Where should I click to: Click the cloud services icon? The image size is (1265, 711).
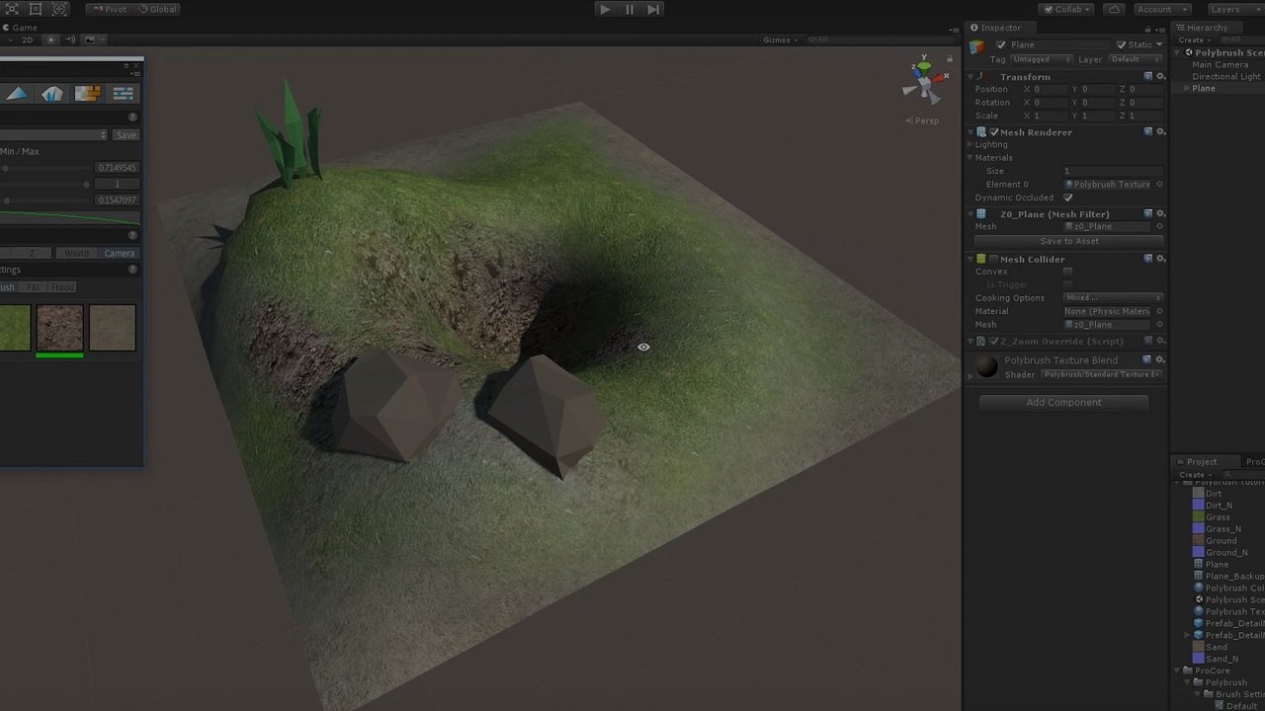click(x=1115, y=9)
